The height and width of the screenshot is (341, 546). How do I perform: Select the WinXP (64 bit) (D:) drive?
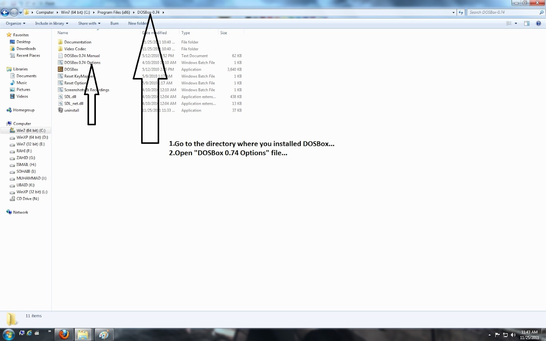pos(32,137)
